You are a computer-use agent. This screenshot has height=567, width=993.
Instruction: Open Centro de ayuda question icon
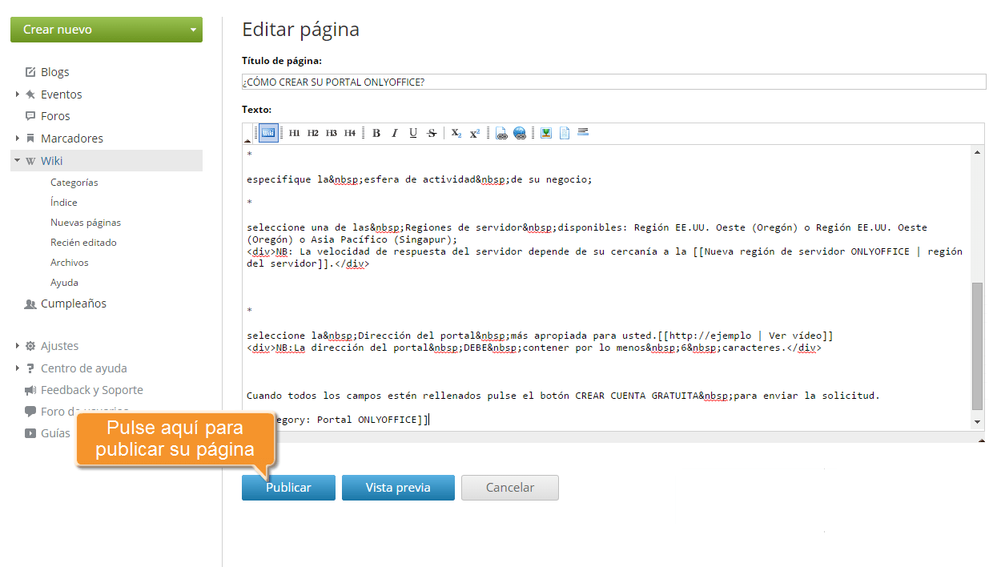pos(30,368)
